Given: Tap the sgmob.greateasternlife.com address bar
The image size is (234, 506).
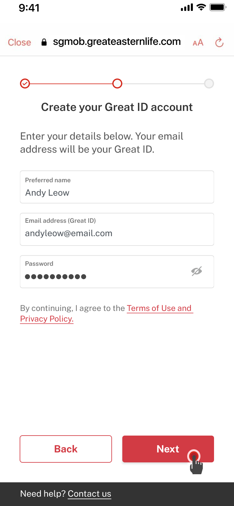Looking at the screenshot, I should coord(117,42).
